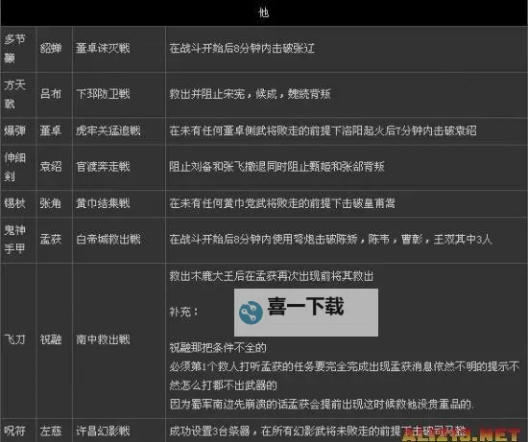Click weapon name 方天戟

14,94
